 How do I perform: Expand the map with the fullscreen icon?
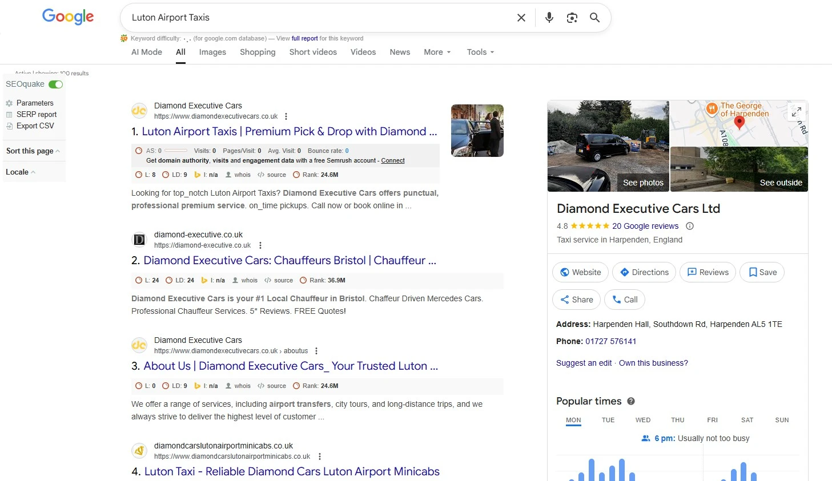[x=797, y=112]
